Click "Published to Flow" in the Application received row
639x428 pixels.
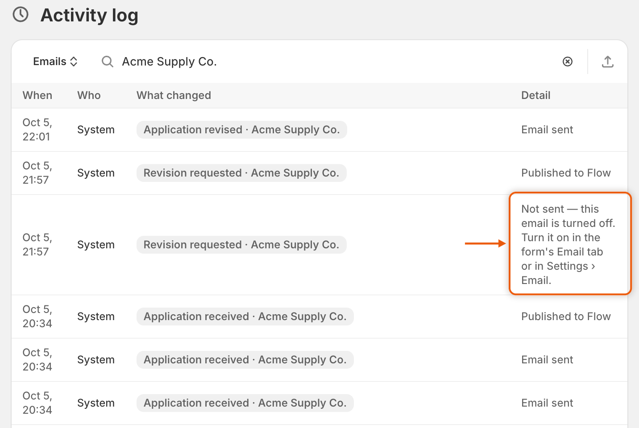[x=566, y=317]
